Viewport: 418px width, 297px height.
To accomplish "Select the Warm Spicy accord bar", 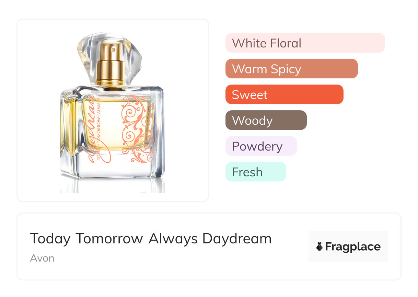I will (x=292, y=69).
